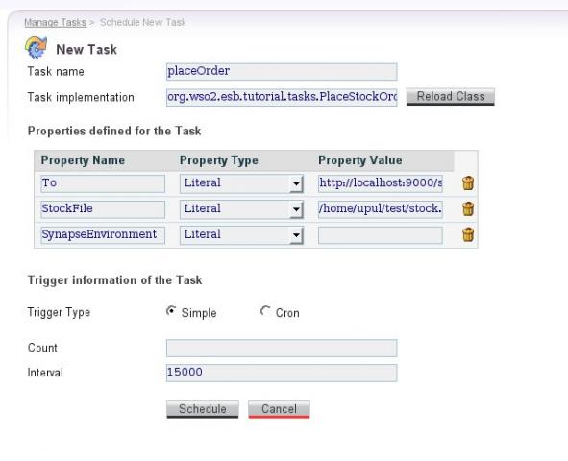Image resolution: width=568 pixels, height=461 pixels.
Task: Edit the /home/upul/test/stock property value
Action: (381, 209)
